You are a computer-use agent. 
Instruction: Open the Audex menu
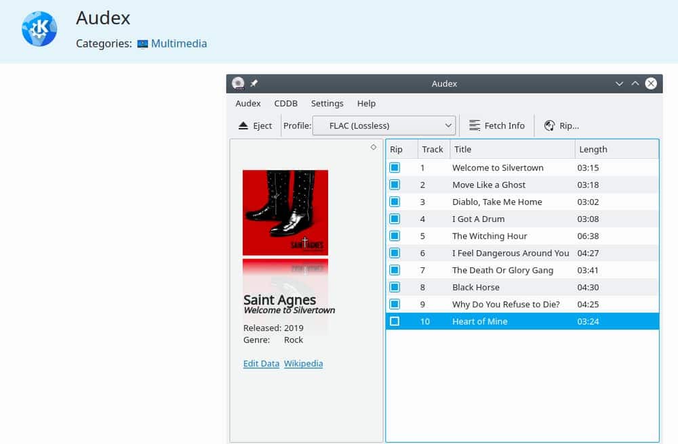pyautogui.click(x=248, y=104)
